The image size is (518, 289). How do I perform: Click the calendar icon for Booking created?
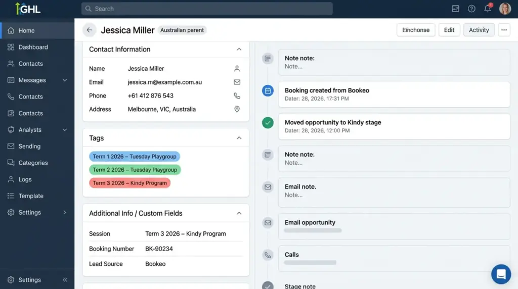point(268,91)
